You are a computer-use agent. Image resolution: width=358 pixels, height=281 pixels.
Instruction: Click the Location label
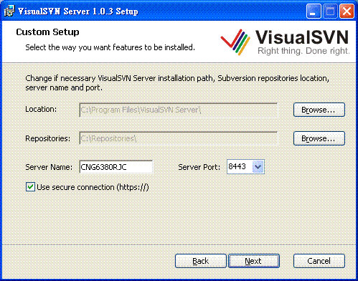point(41,109)
